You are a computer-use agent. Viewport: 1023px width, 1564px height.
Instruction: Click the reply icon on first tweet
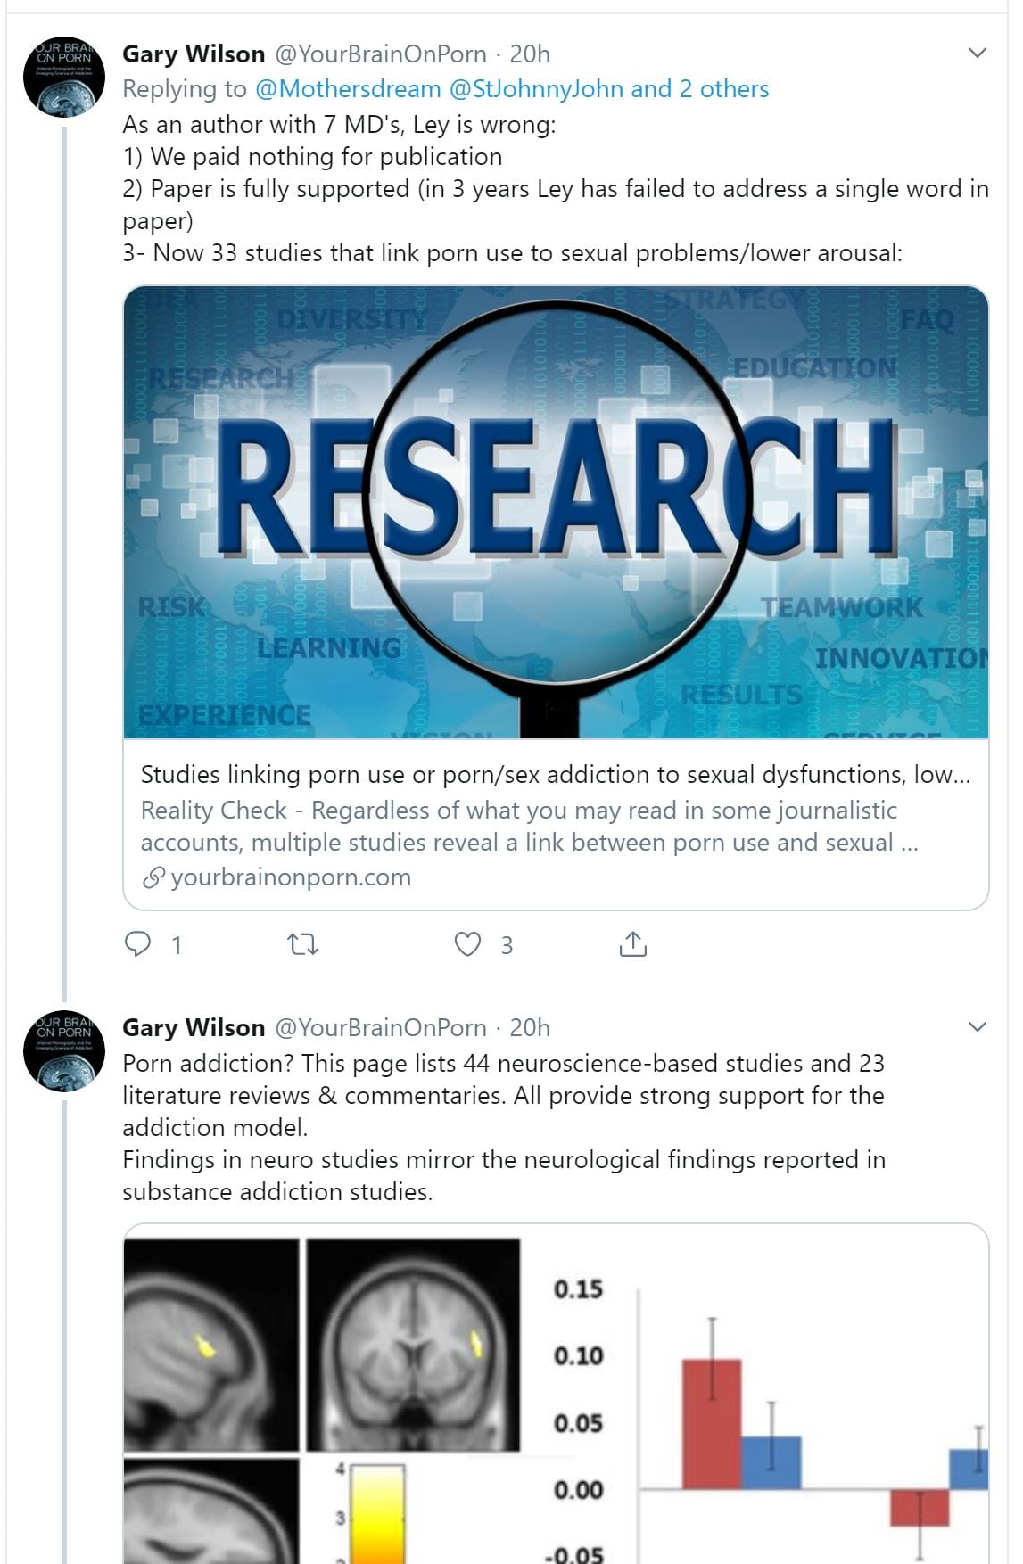(x=137, y=943)
